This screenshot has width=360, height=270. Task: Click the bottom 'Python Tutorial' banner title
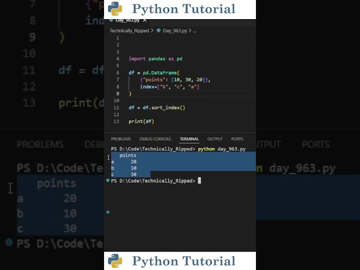pos(184,261)
